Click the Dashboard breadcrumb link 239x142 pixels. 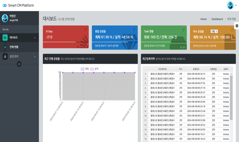[x=217, y=19]
